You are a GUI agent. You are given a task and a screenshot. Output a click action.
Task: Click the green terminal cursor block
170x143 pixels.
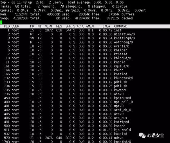click(x=1, y=22)
